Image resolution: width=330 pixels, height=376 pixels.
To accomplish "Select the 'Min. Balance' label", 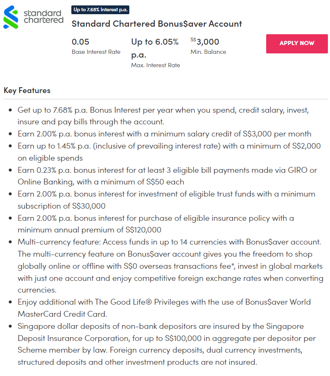I will tap(208, 52).
